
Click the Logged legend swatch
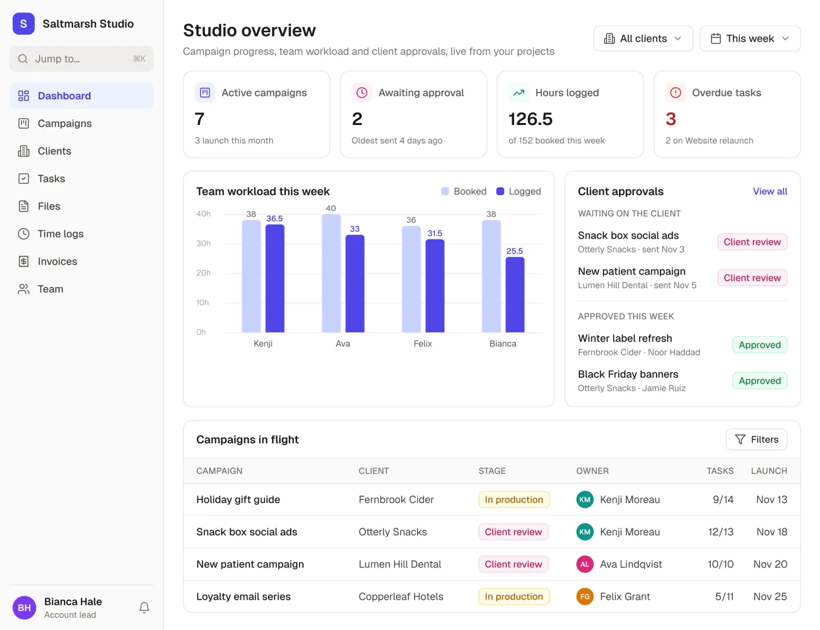pos(500,191)
